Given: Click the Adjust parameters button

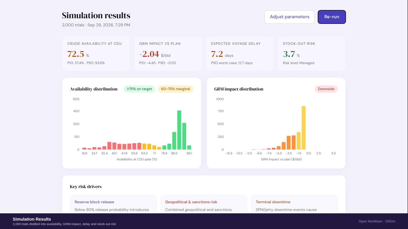Looking at the screenshot, I should 289,17.
